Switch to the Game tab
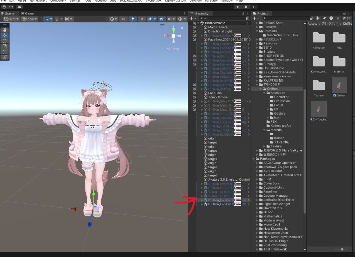Image resolution: width=355 pixels, height=257 pixels. point(27,13)
